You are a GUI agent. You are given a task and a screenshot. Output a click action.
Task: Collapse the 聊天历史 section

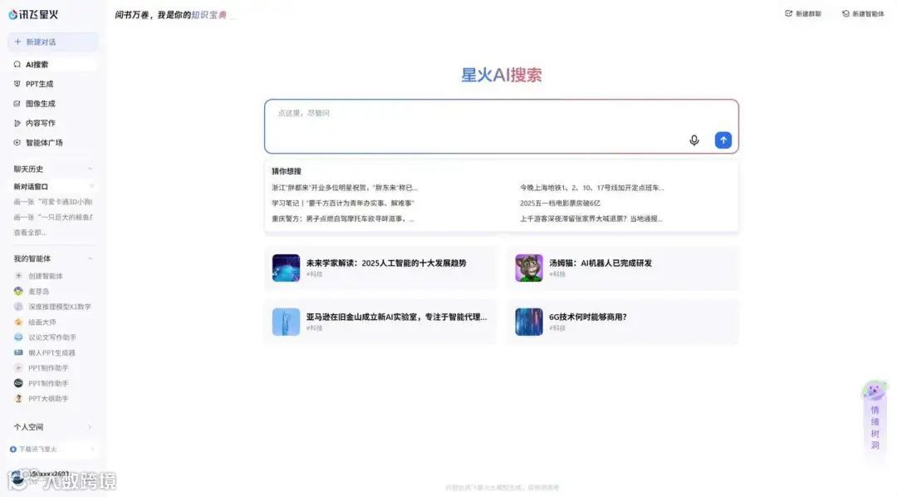[90, 169]
